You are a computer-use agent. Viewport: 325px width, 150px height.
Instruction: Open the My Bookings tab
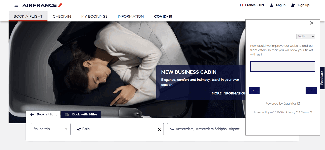(x=94, y=16)
